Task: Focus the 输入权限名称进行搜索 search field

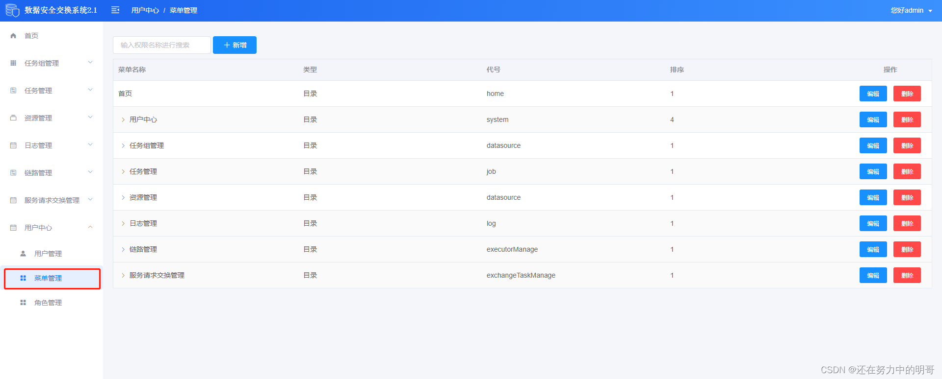Action: click(162, 45)
